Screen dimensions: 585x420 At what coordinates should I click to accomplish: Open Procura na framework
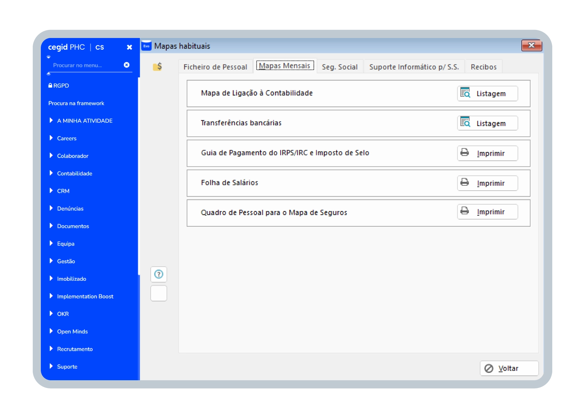[x=76, y=103]
